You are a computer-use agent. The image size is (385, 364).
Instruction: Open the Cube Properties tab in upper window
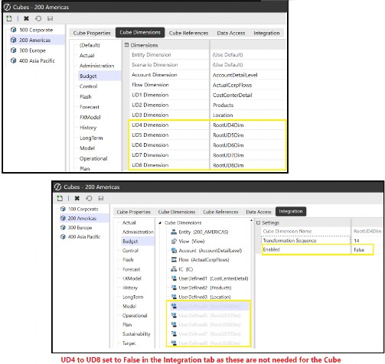pos(92,33)
